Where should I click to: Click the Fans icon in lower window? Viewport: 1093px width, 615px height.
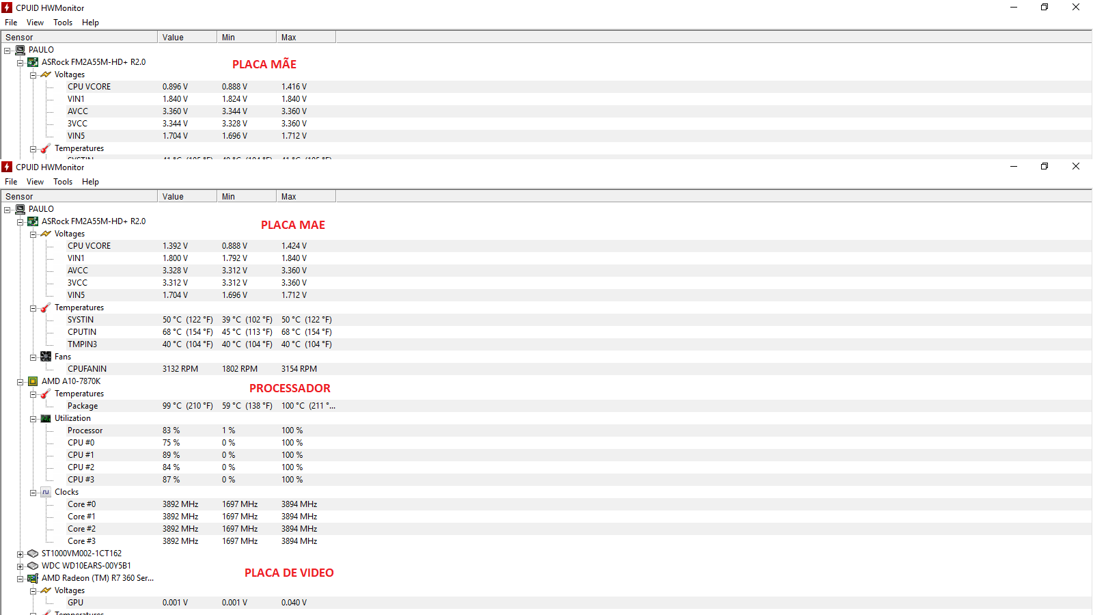coord(46,357)
